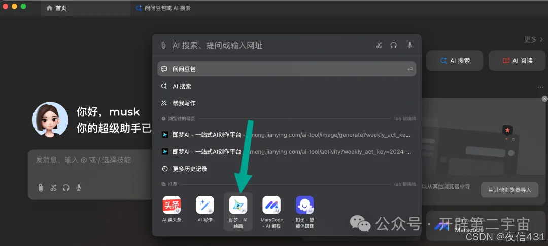This screenshot has height=246, width=548.
Task: Select the 帮我写作 suggestion row
Action: 287,103
